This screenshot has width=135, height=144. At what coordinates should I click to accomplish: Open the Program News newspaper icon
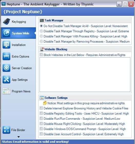tap(6, 91)
